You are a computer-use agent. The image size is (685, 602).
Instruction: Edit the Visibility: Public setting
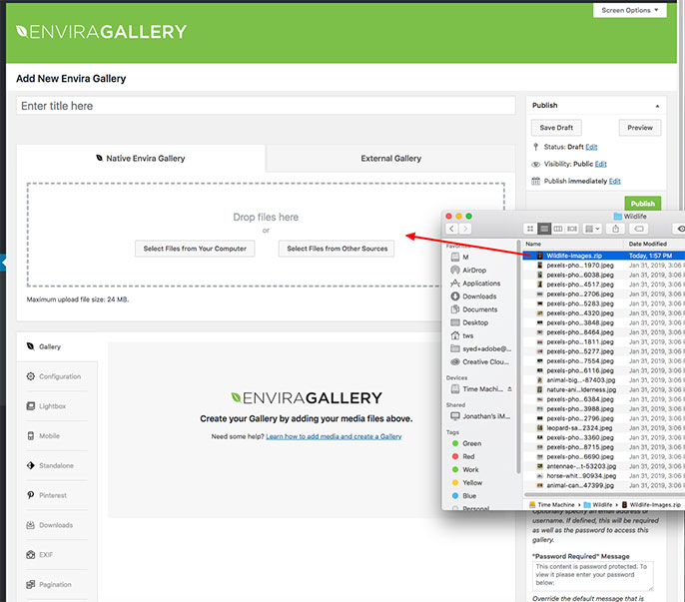pos(601,164)
